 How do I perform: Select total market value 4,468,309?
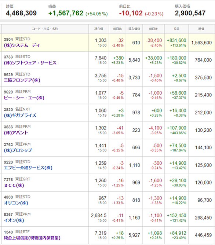pos(21,13)
